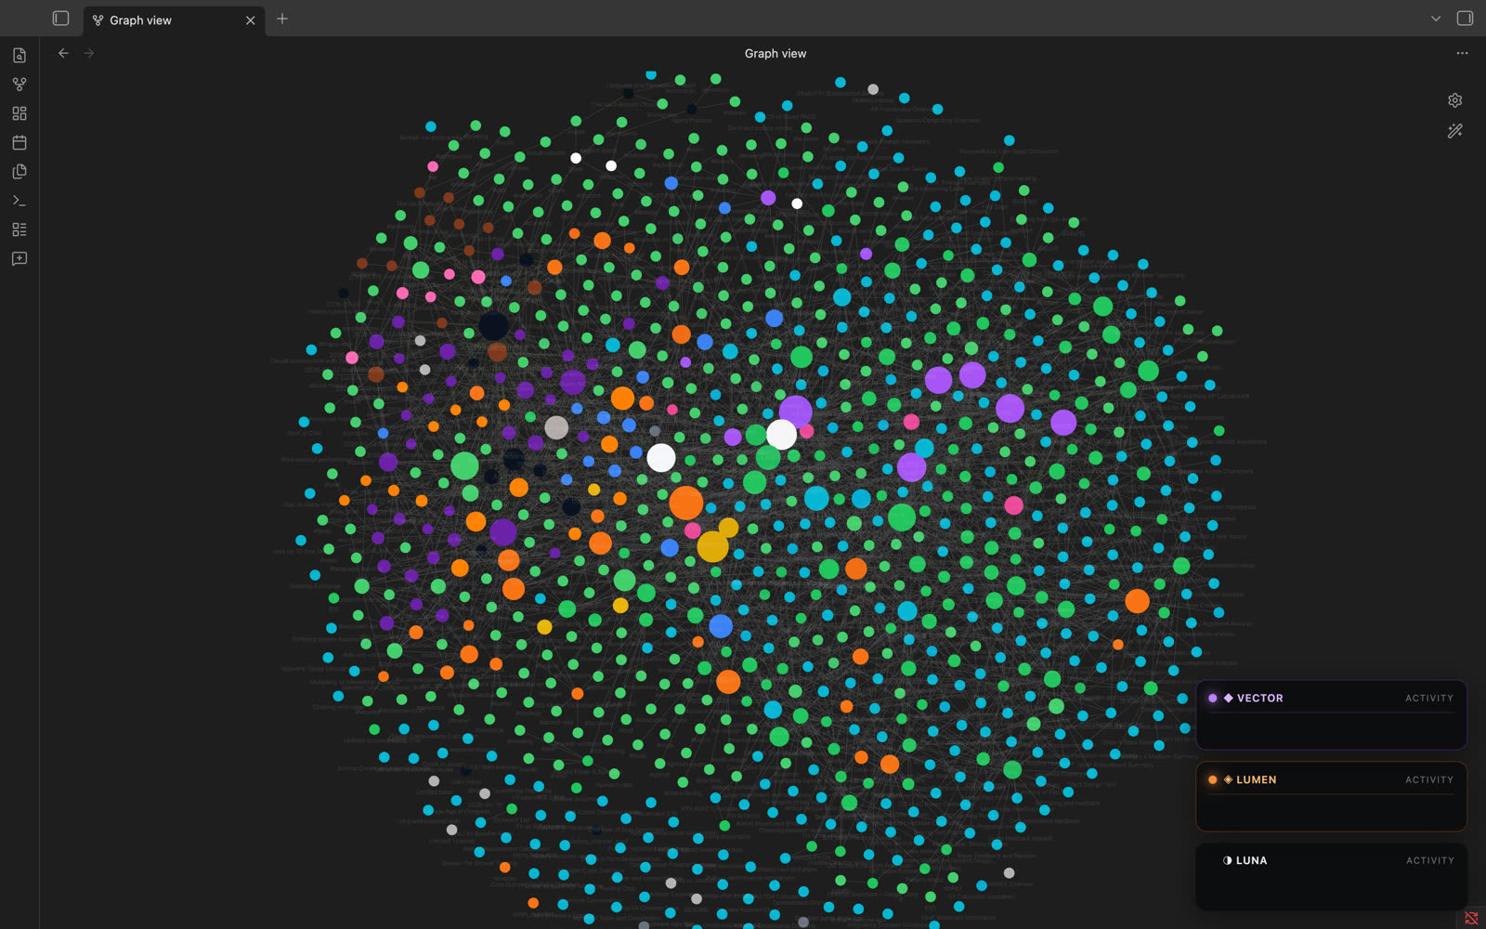Screen dimensions: 1486x929
Task: Click the LUNA panel title
Action: click(x=1252, y=860)
